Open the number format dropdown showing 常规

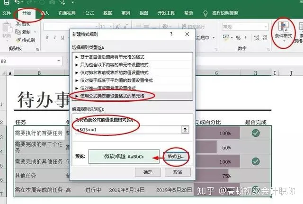266,27
